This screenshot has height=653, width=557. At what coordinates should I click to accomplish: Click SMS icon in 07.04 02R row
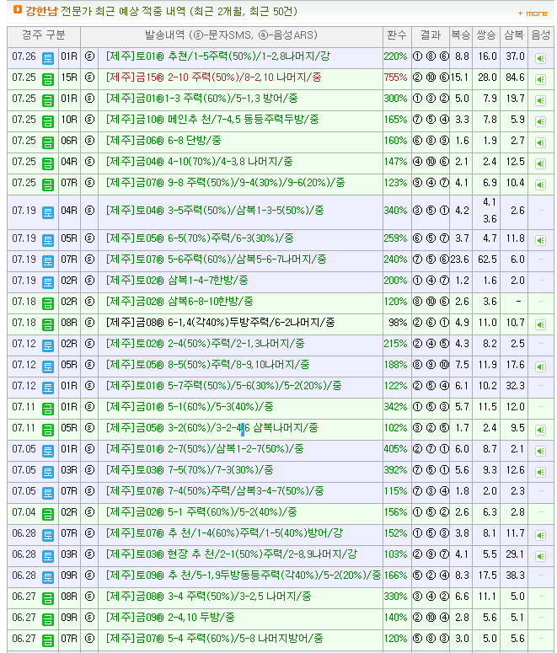pos(90,512)
